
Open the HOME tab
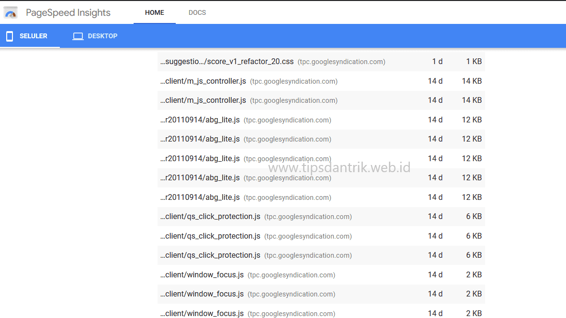pyautogui.click(x=155, y=12)
